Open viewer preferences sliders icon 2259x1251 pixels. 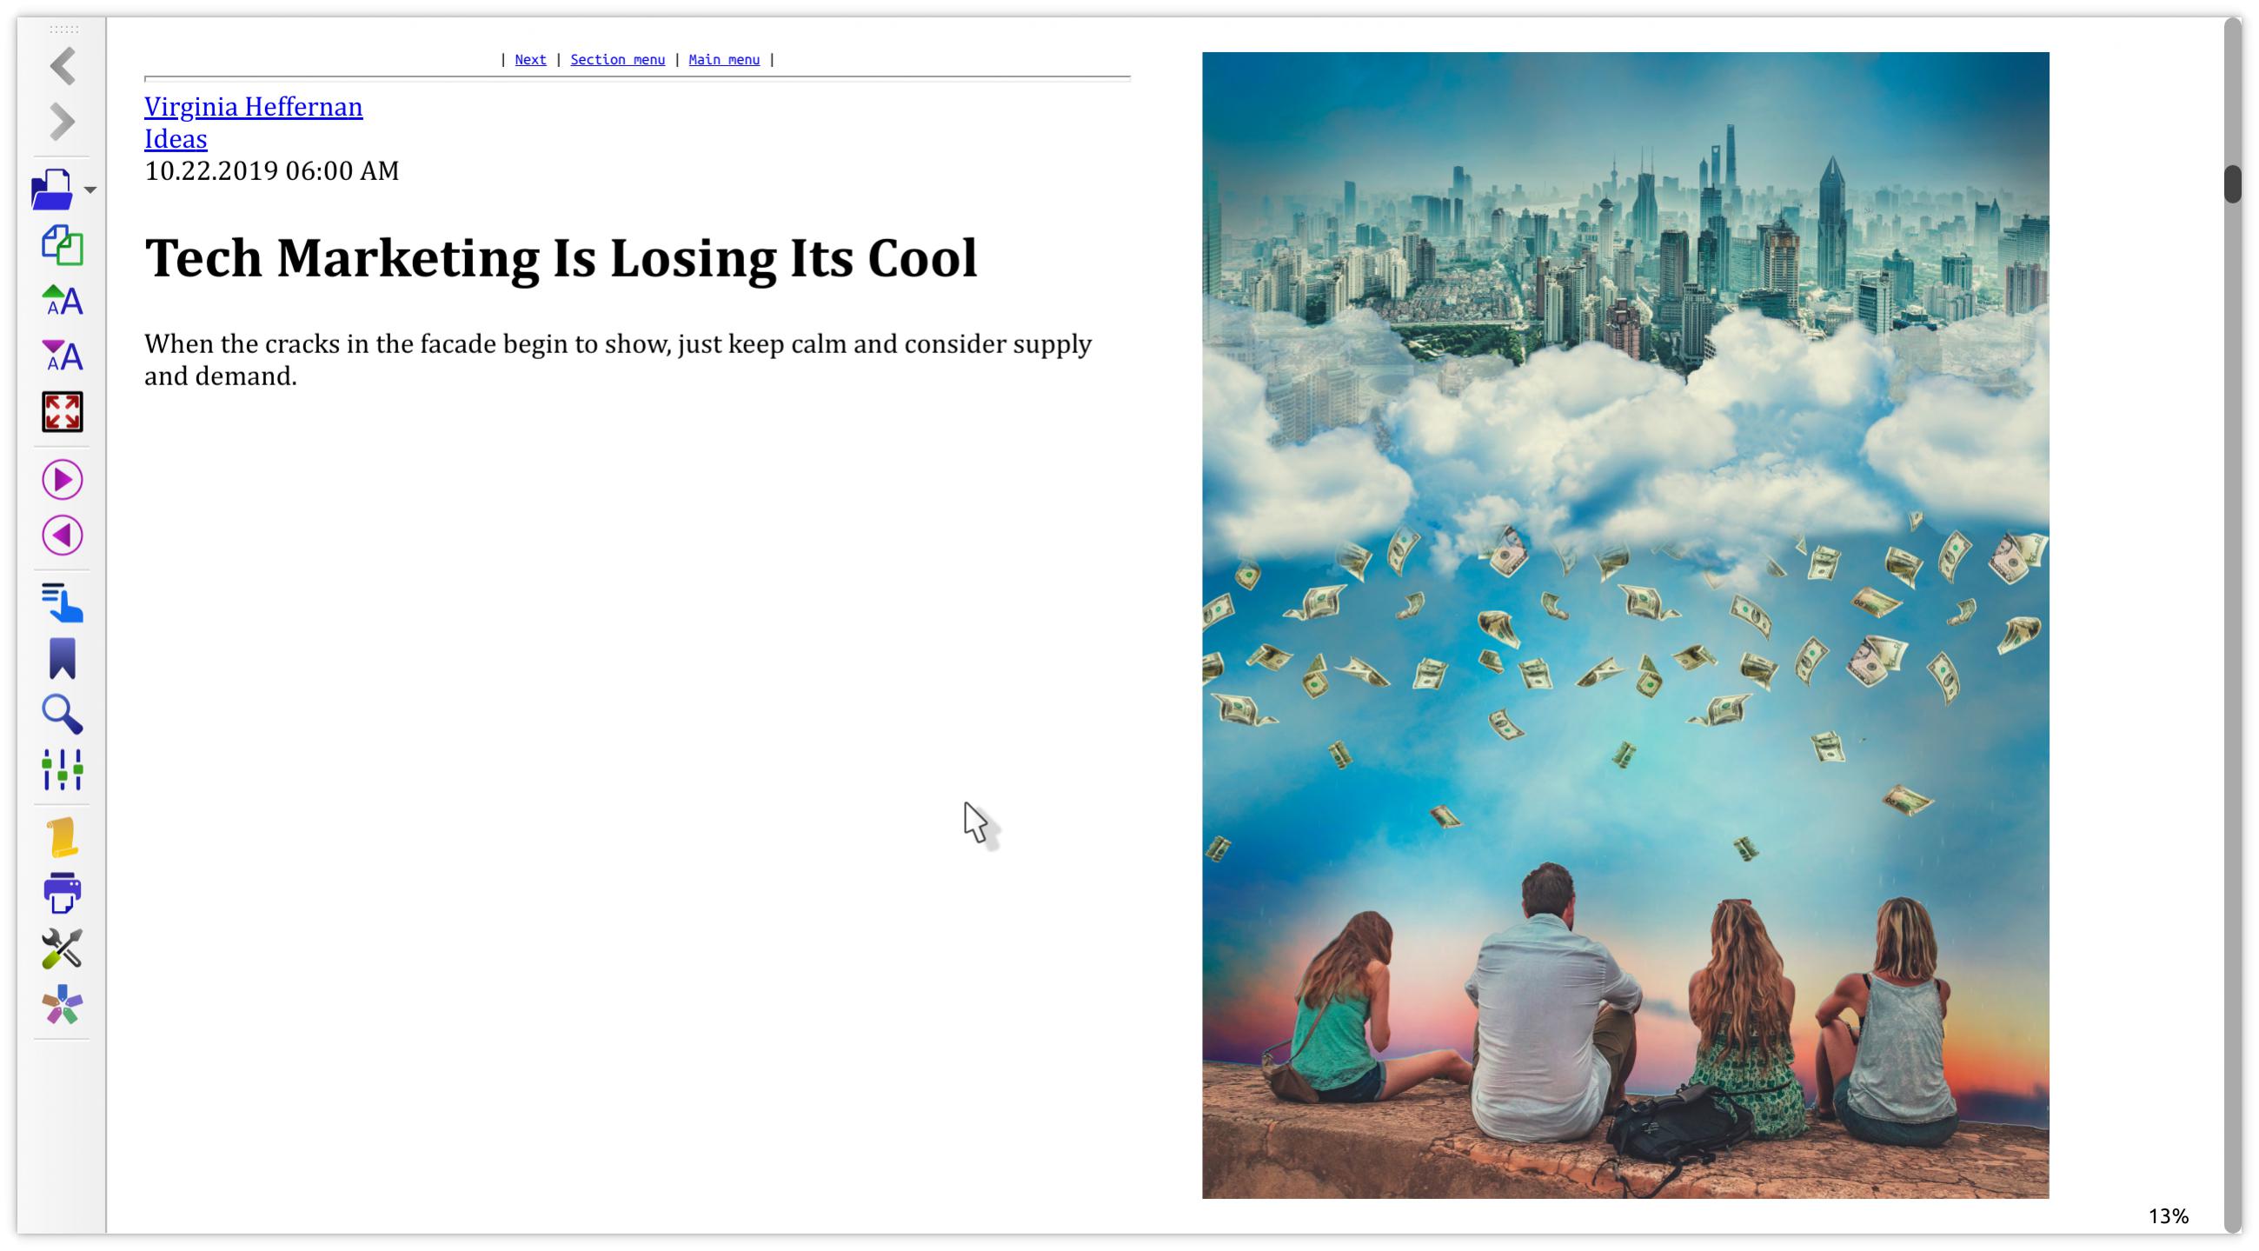(63, 769)
